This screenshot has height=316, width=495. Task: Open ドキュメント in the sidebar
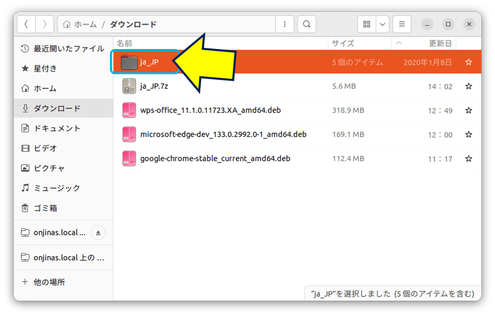tap(63, 128)
